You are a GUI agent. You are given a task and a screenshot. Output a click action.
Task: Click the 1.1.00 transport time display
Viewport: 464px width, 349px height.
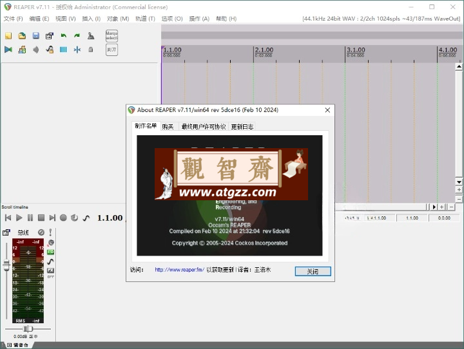pos(110,218)
